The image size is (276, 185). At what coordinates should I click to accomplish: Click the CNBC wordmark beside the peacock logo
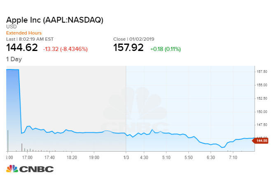coord(36,169)
